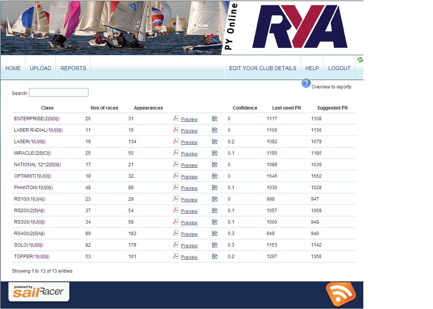Open the HELP menu item
433x309 pixels.
click(x=312, y=68)
